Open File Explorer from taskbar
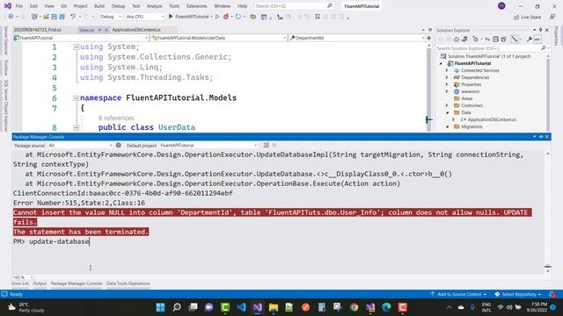This screenshot has height=316, width=563. pos(274,307)
